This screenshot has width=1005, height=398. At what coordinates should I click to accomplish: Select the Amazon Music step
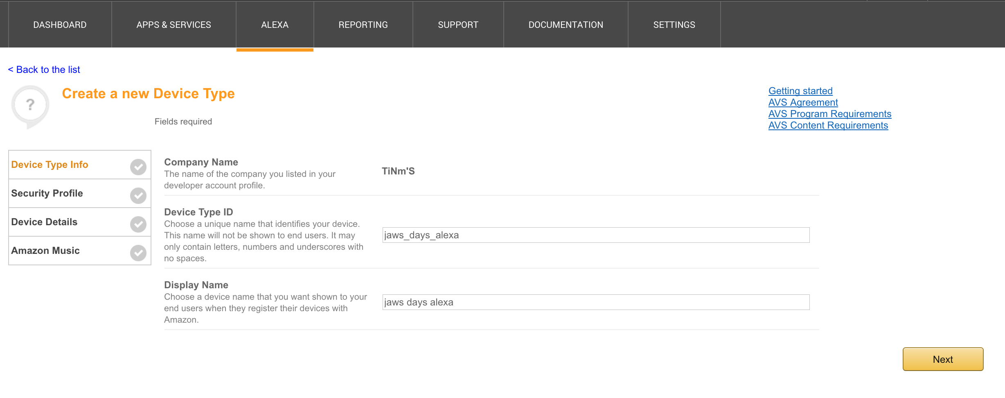coord(80,251)
